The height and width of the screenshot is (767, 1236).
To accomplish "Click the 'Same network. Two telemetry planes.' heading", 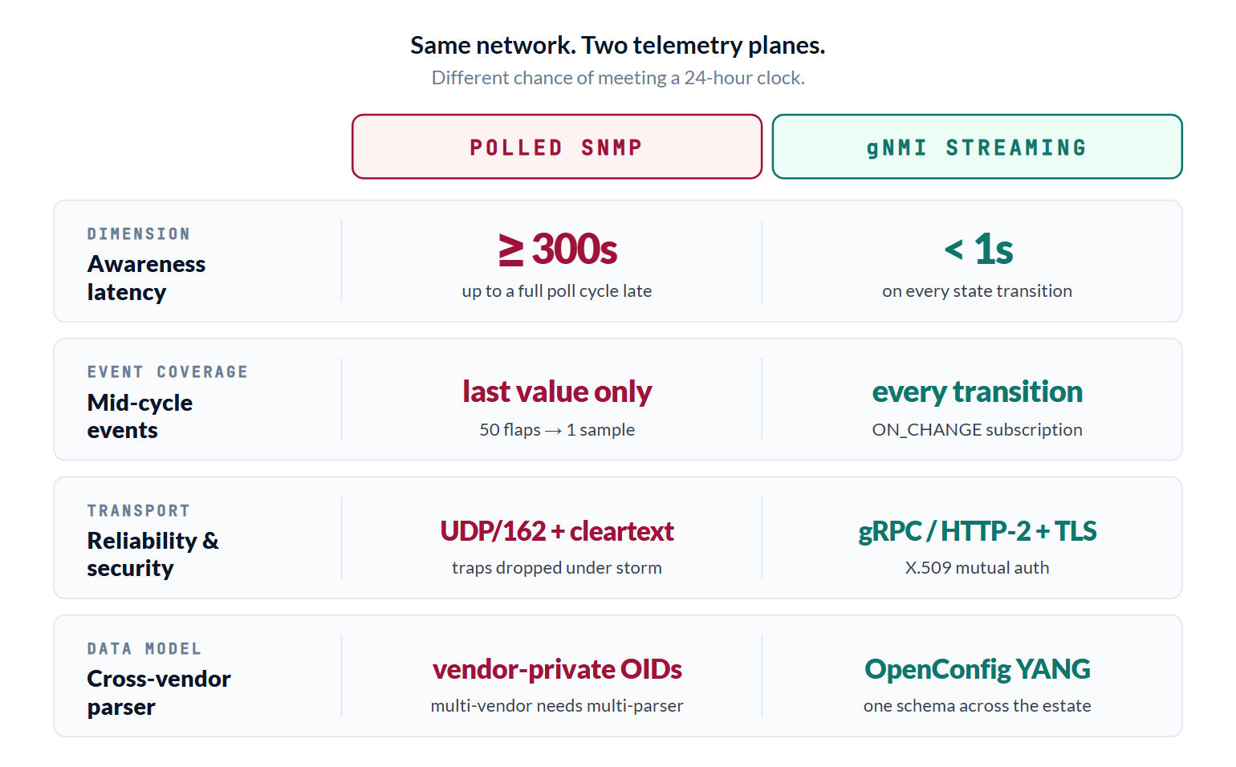I will pyautogui.click(x=618, y=45).
